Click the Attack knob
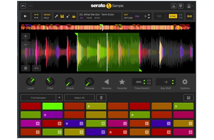The width and height of the screenshot is (214, 140). point(70,82)
